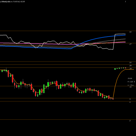Click the 31 price axis label
This screenshot has width=136, height=136.
click(130, 32)
